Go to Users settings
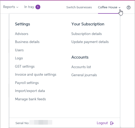 coord(19,50)
